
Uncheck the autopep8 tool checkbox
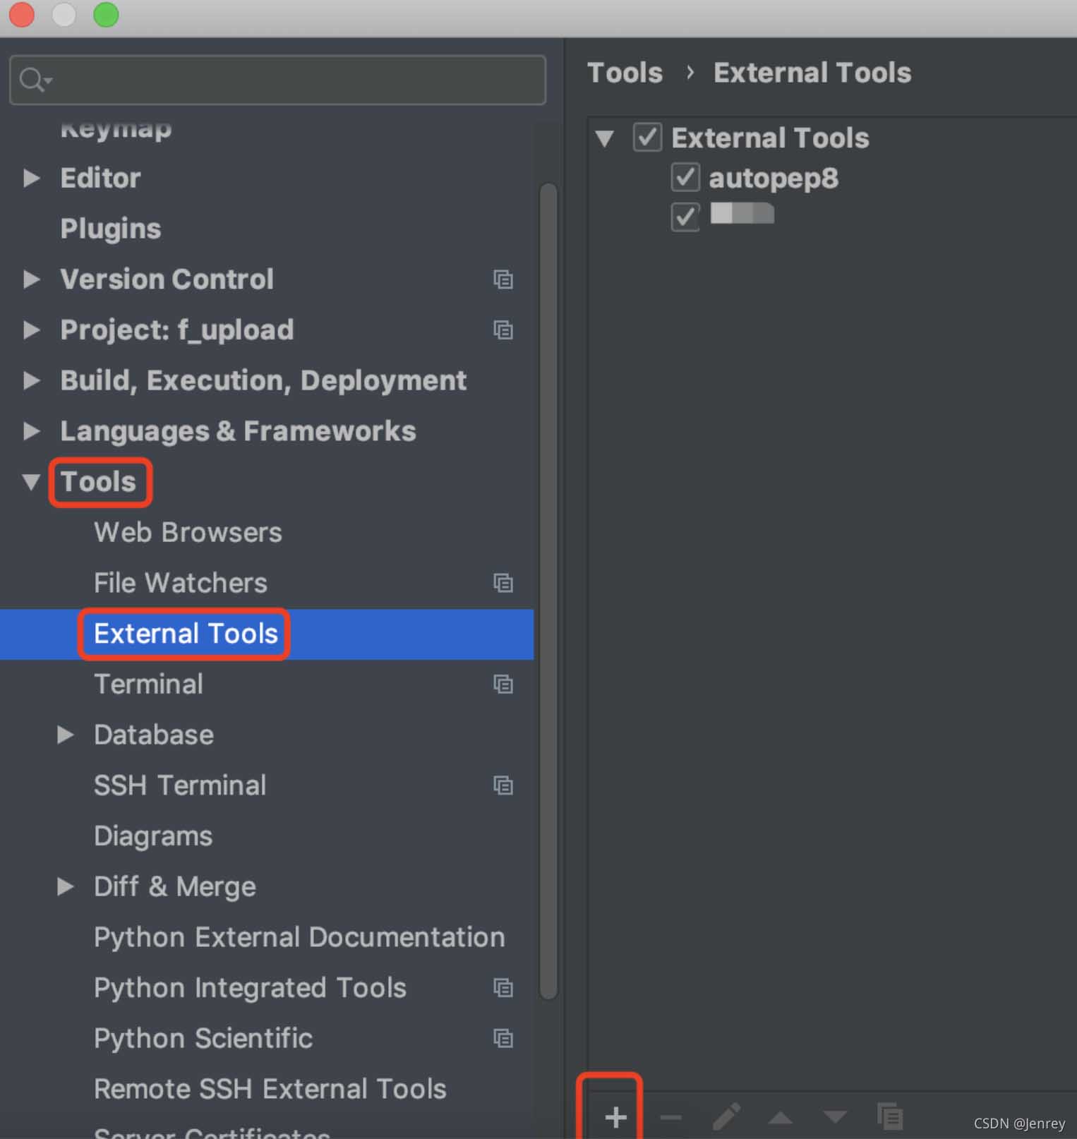(685, 178)
